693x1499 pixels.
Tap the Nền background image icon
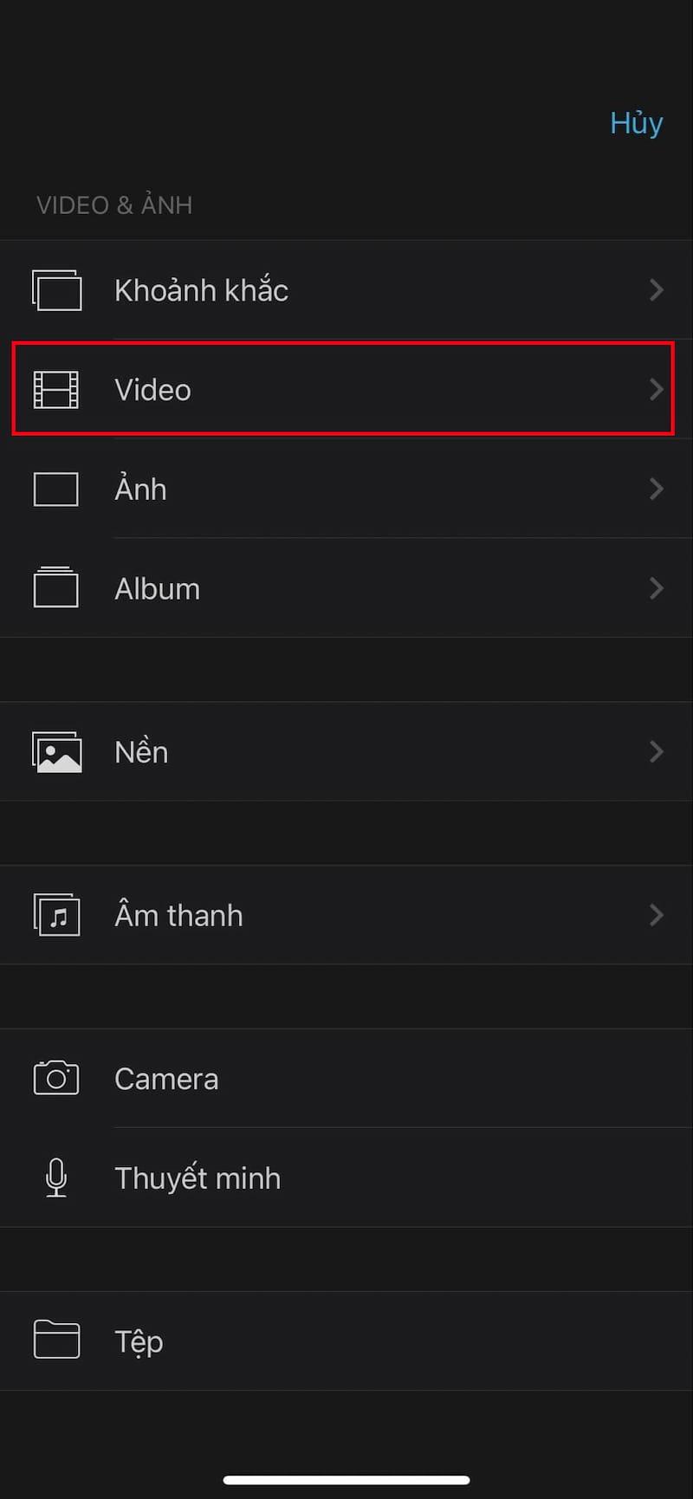point(55,751)
